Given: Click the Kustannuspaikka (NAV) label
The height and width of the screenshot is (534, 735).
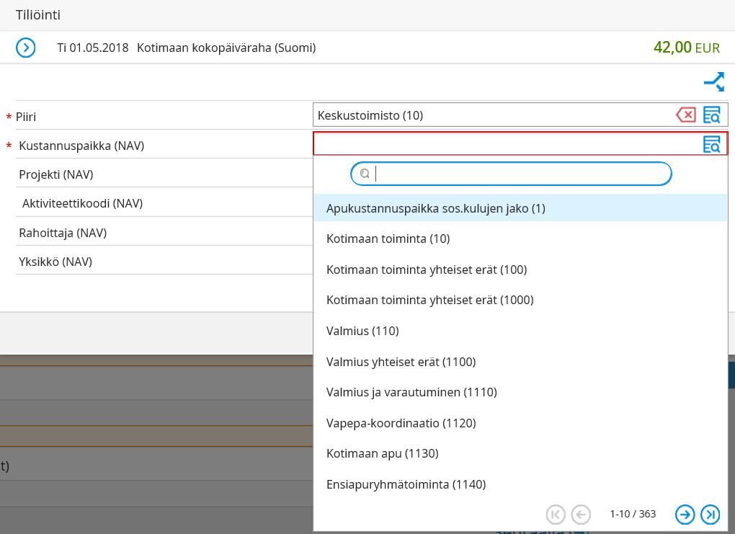Looking at the screenshot, I should point(81,146).
